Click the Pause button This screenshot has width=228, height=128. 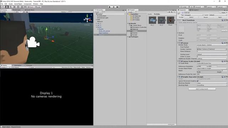114,7
